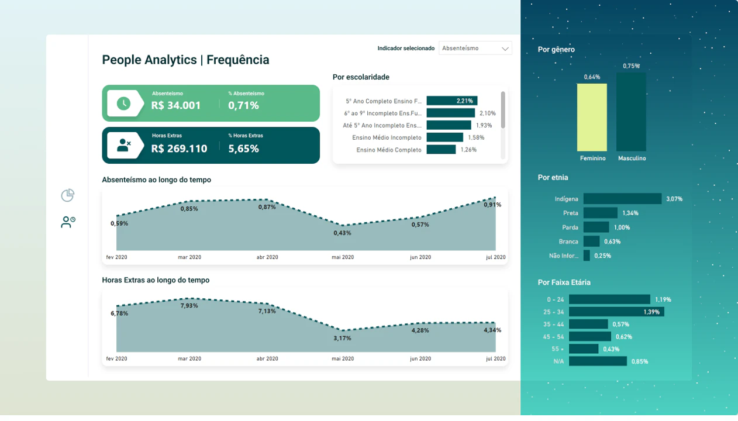Select the Branca ethnicity bar
This screenshot has width=738, height=421.
591,241
